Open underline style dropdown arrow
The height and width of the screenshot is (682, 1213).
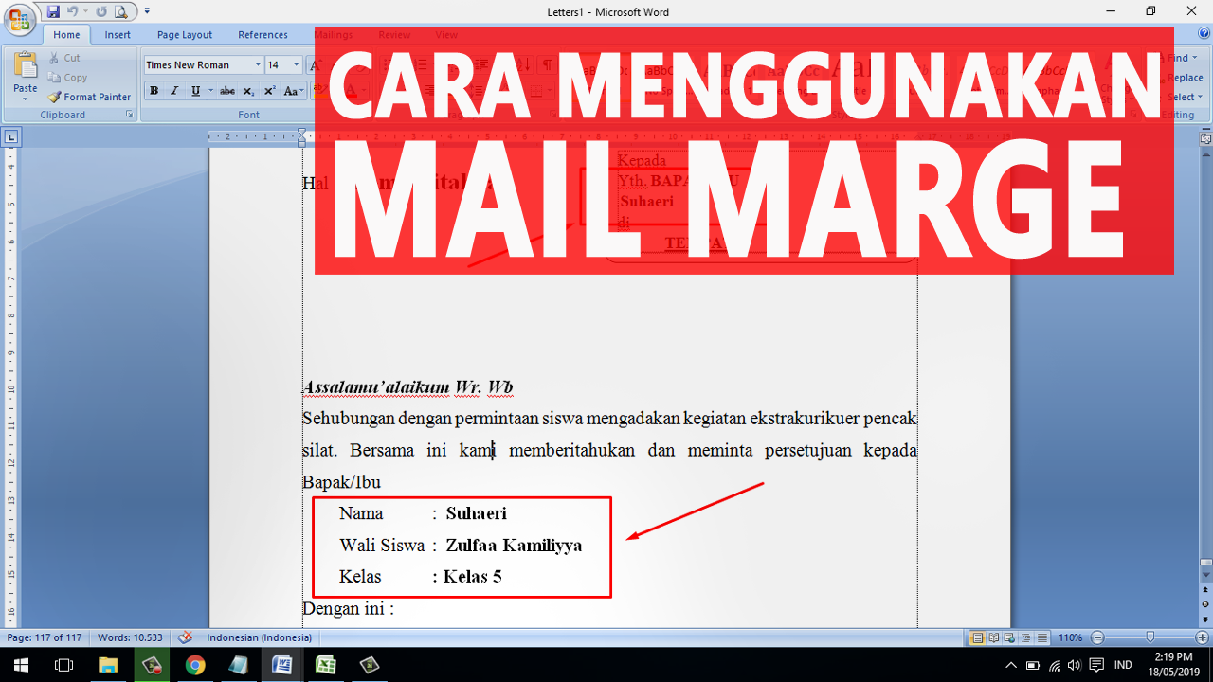[x=209, y=91]
